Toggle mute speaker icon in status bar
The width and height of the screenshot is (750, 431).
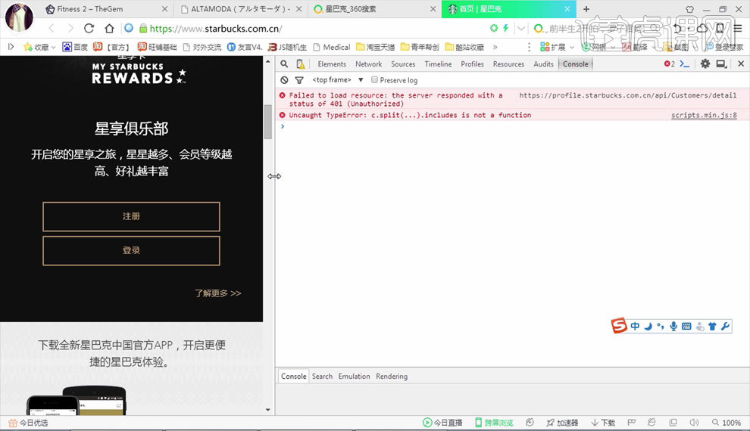pyautogui.click(x=694, y=423)
